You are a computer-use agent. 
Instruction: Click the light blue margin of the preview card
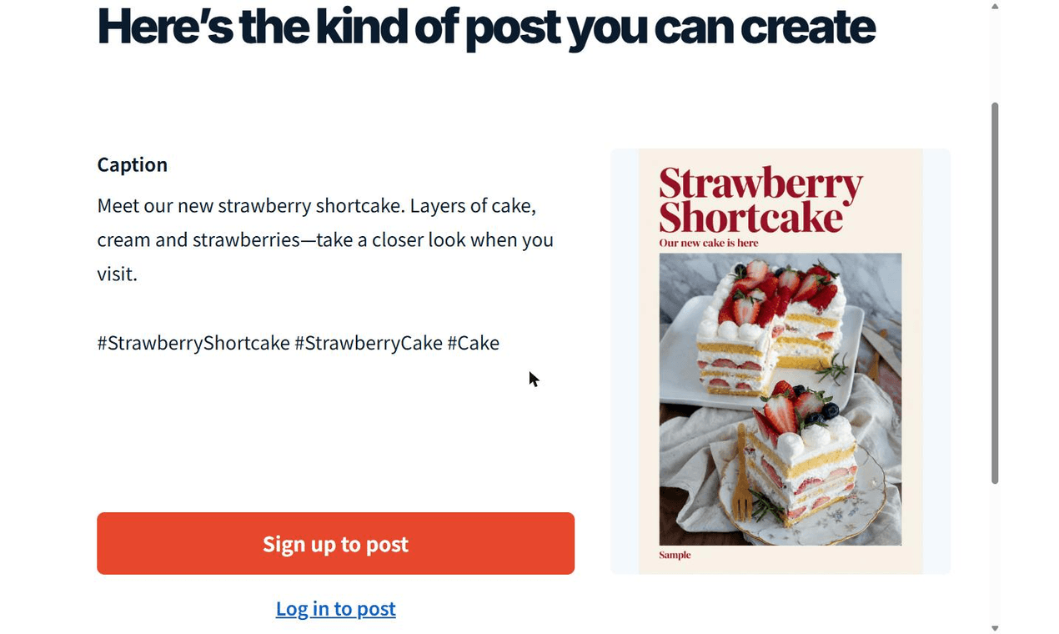click(x=625, y=361)
